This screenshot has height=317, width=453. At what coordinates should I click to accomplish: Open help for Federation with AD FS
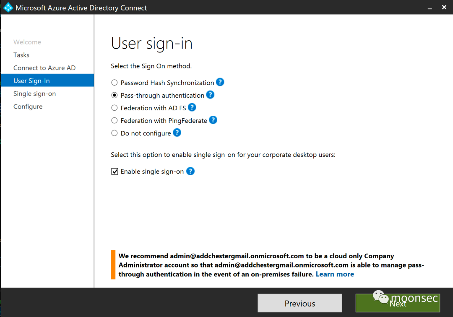click(x=192, y=107)
